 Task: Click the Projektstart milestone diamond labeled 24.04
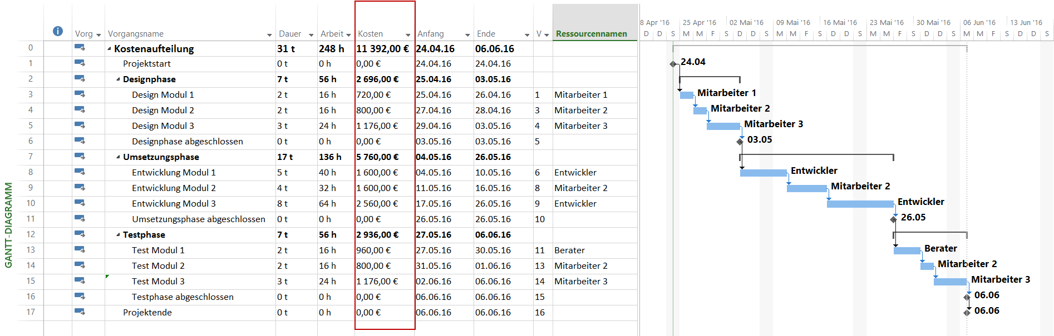click(673, 64)
